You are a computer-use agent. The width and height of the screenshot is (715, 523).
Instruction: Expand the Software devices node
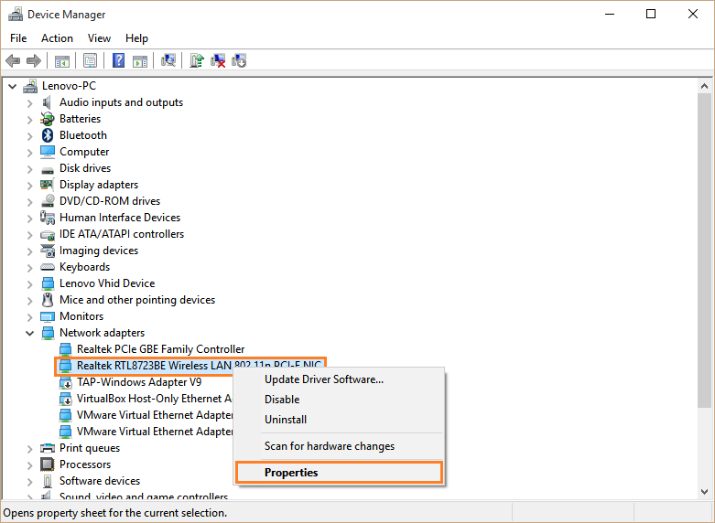coord(30,481)
